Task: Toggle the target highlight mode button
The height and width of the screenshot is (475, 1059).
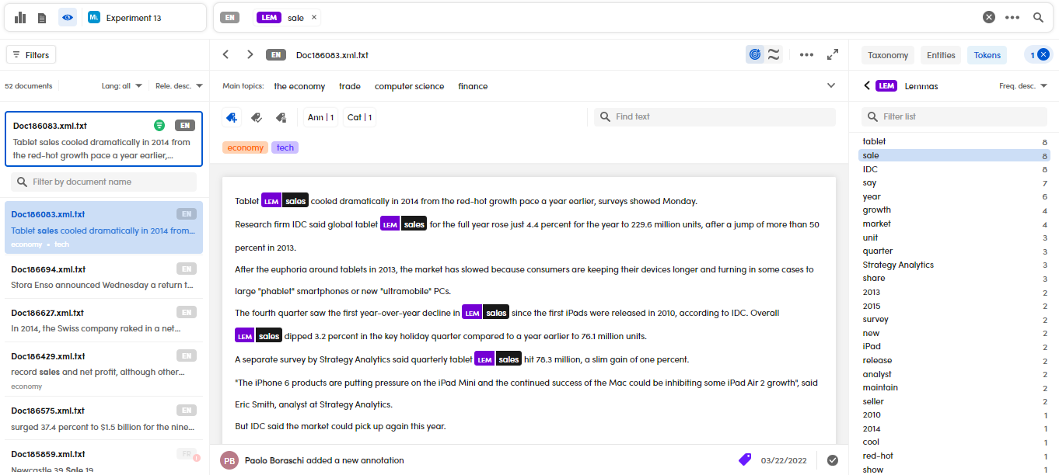Action: tap(754, 54)
